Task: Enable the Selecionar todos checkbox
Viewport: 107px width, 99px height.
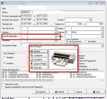Action: pyautogui.click(x=3, y=84)
